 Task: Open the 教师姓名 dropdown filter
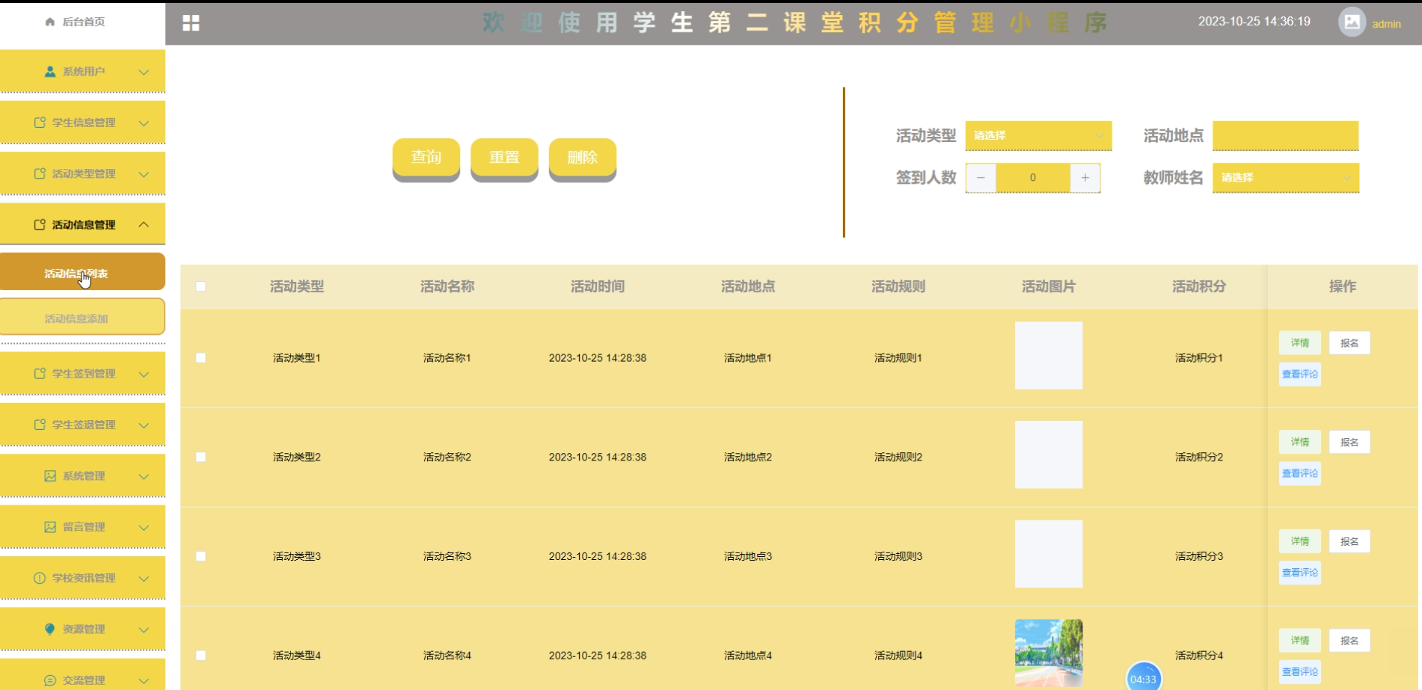pyautogui.click(x=1286, y=177)
